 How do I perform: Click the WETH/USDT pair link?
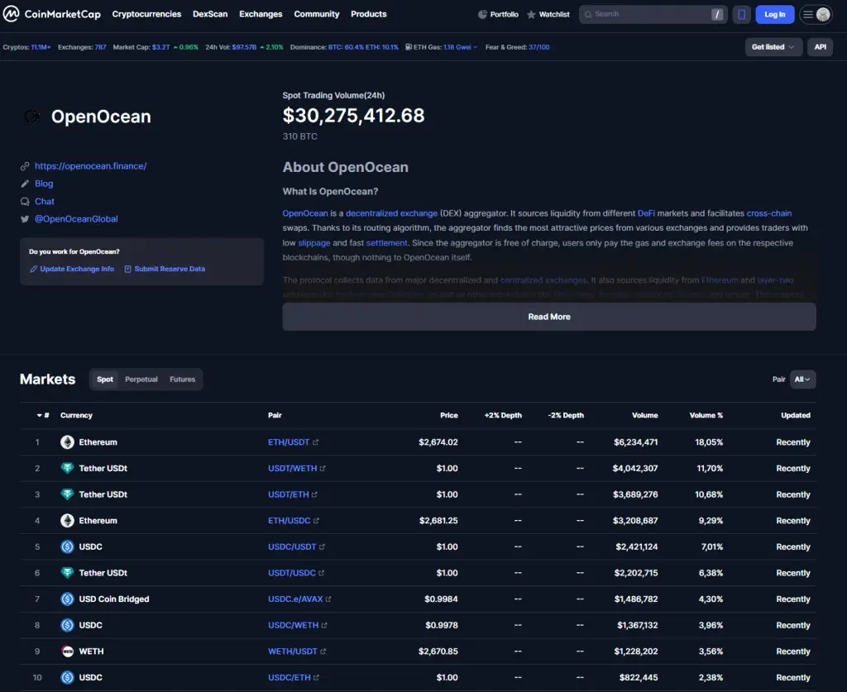point(292,651)
